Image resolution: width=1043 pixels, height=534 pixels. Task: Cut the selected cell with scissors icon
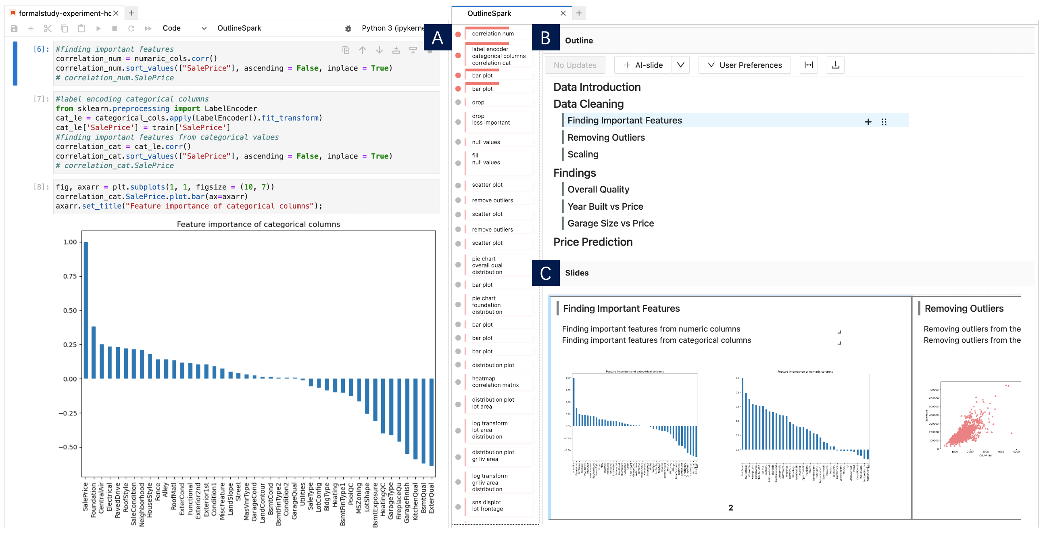(47, 28)
